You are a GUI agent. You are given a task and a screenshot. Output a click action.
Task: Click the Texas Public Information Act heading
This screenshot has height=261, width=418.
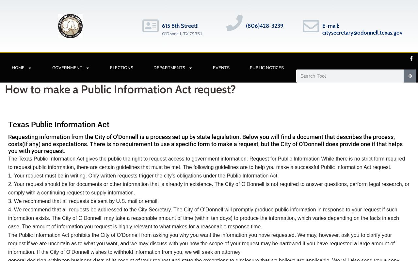[x=59, y=125]
